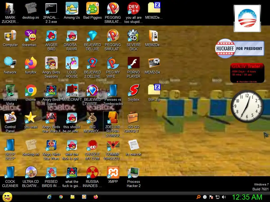Open the doesntwo... Yahoo icon
Viewport: 270px width, 202px height.
[x=31, y=38]
